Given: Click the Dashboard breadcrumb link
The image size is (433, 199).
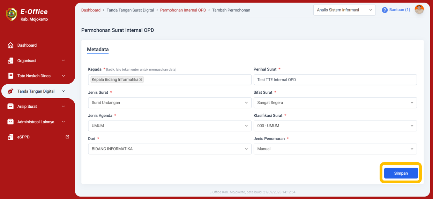Looking at the screenshot, I should [91, 10].
